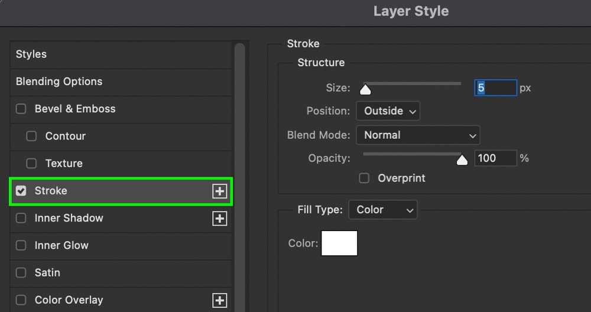Open the Blend Mode dropdown

[x=418, y=135]
